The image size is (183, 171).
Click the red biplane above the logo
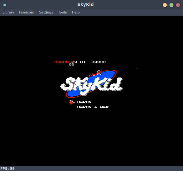tap(97, 73)
